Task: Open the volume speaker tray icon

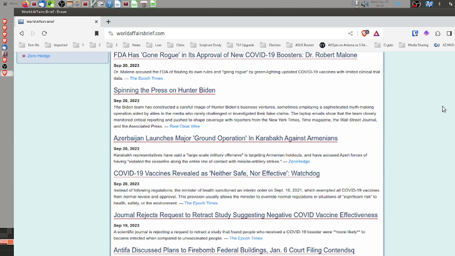Action: click(365, 4)
